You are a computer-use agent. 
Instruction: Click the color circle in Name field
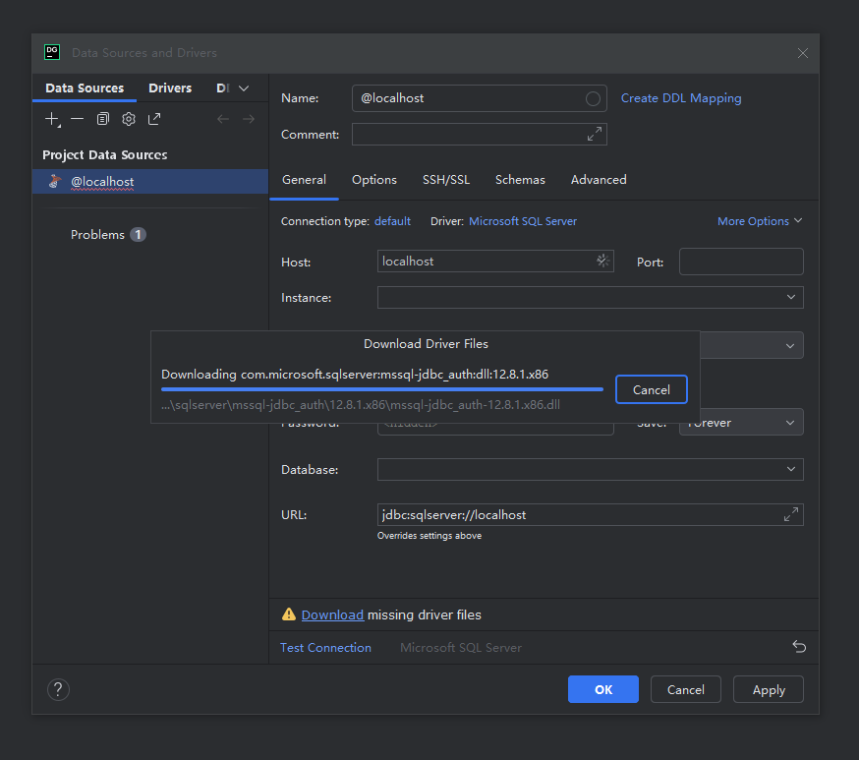click(593, 98)
